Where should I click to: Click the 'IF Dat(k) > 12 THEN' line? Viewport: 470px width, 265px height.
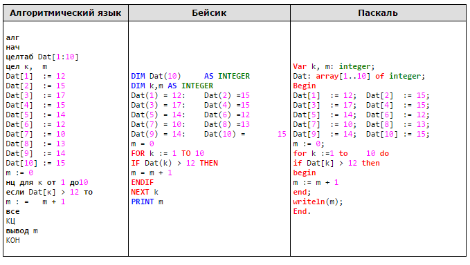[174, 163]
